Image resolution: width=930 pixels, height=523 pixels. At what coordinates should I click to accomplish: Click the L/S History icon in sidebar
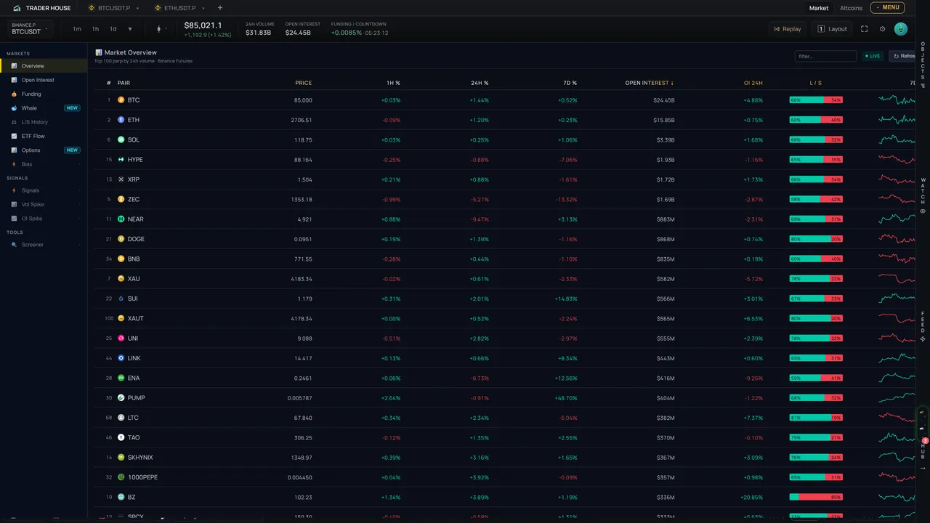[14, 122]
